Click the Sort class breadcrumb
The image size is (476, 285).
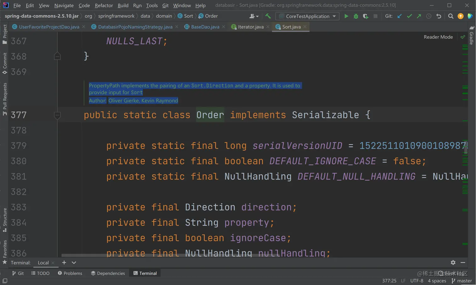point(185,16)
